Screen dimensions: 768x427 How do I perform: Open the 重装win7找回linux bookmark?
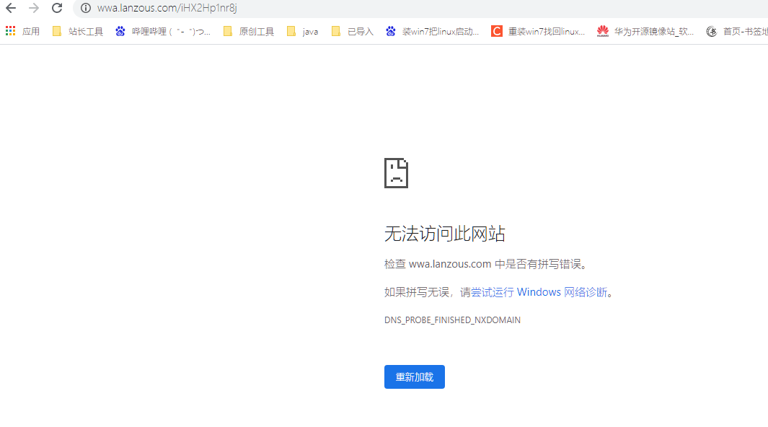(x=538, y=31)
